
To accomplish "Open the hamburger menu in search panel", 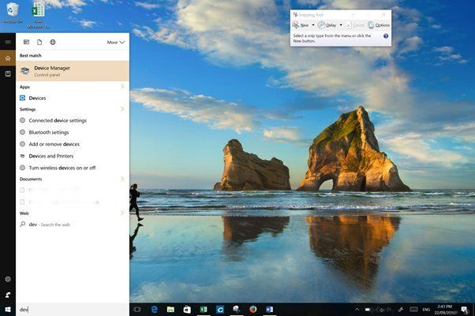I will 8,42.
